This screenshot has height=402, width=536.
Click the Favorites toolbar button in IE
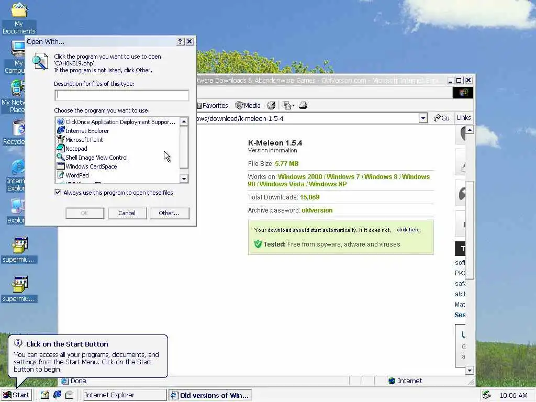pyautogui.click(x=213, y=105)
